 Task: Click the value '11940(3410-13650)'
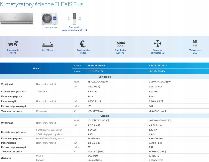160,82
